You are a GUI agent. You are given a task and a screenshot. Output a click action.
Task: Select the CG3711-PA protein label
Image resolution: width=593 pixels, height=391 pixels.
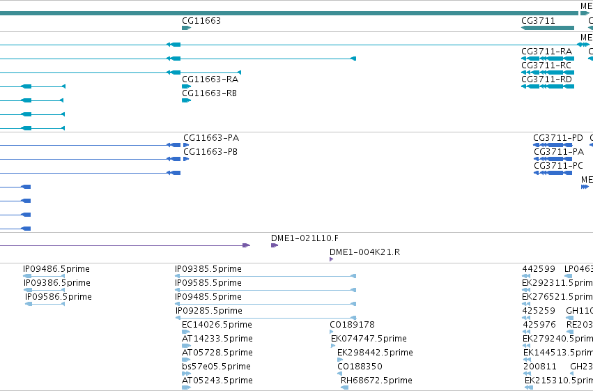click(x=559, y=152)
